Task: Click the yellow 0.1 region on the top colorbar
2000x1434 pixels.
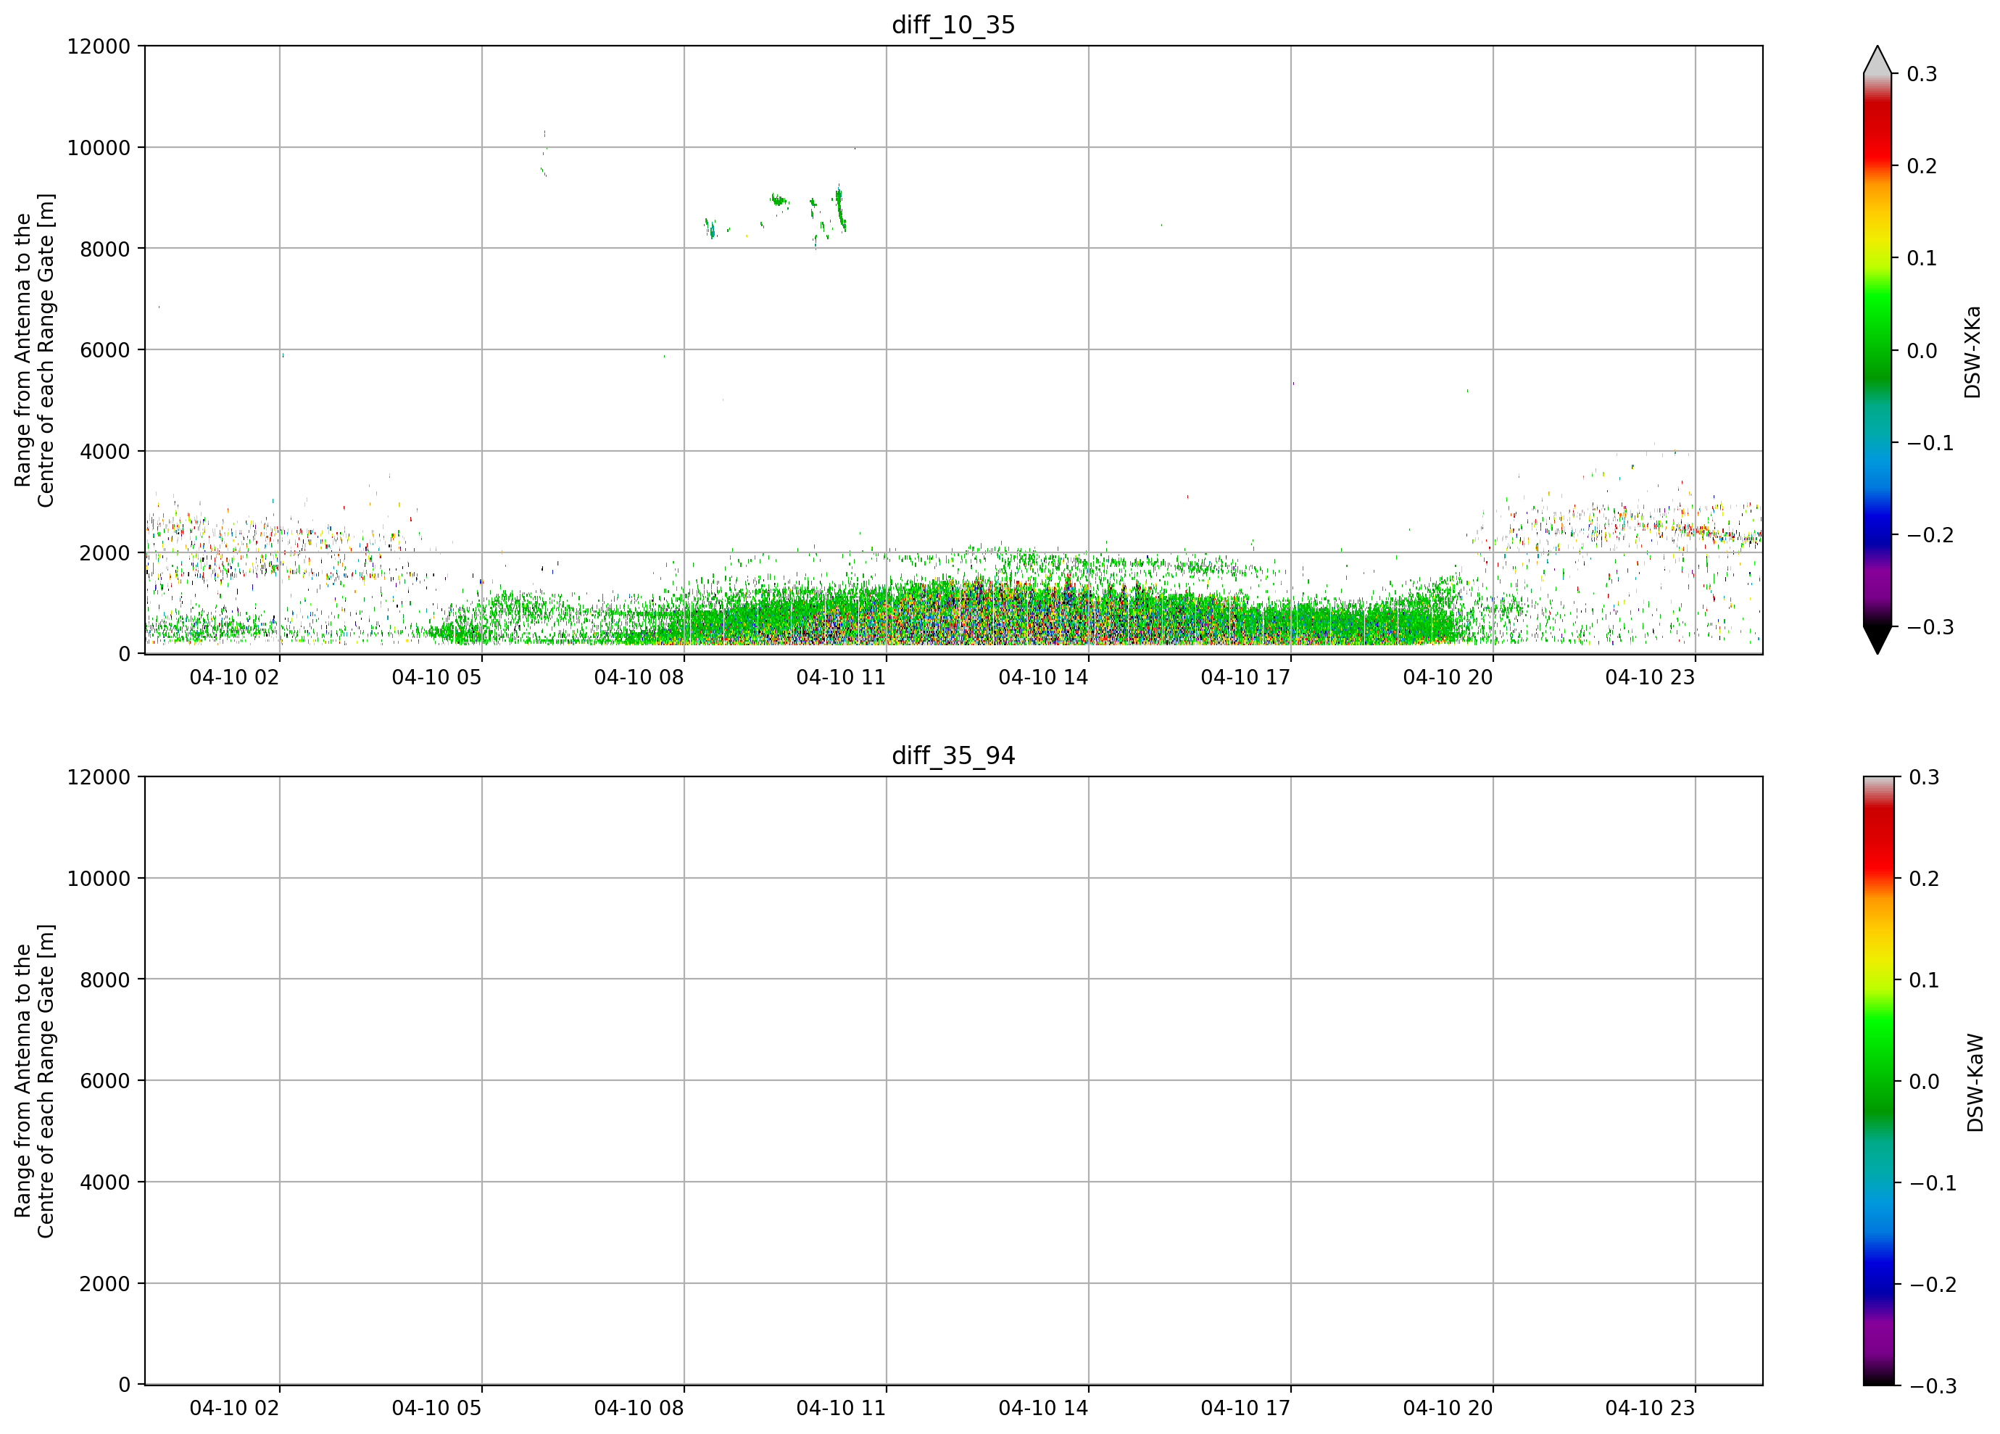Action: pos(1877,257)
